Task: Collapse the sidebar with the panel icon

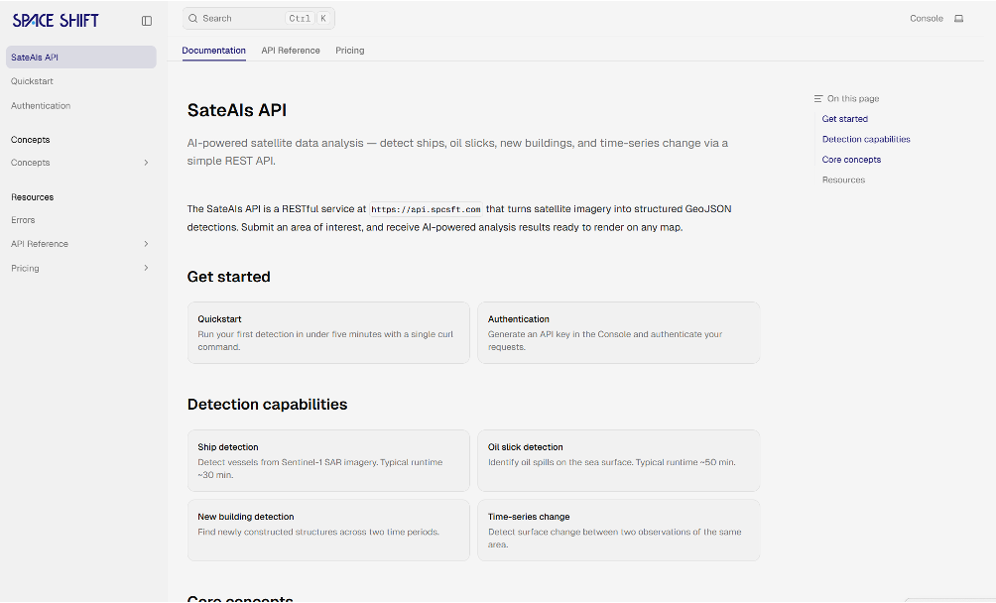Action: coord(147,21)
